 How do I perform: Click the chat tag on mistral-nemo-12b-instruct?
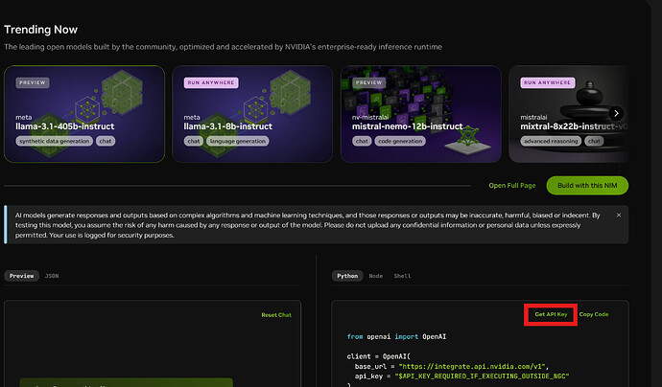coord(362,141)
